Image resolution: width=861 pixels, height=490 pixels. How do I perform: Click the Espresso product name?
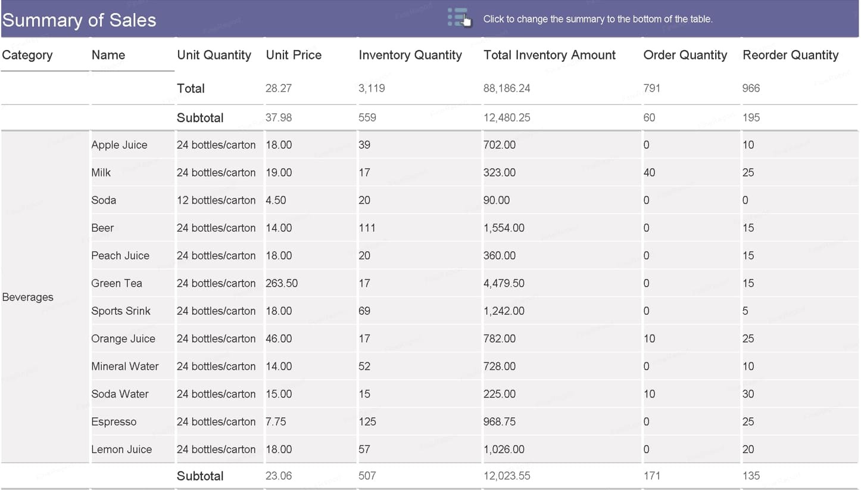point(114,421)
